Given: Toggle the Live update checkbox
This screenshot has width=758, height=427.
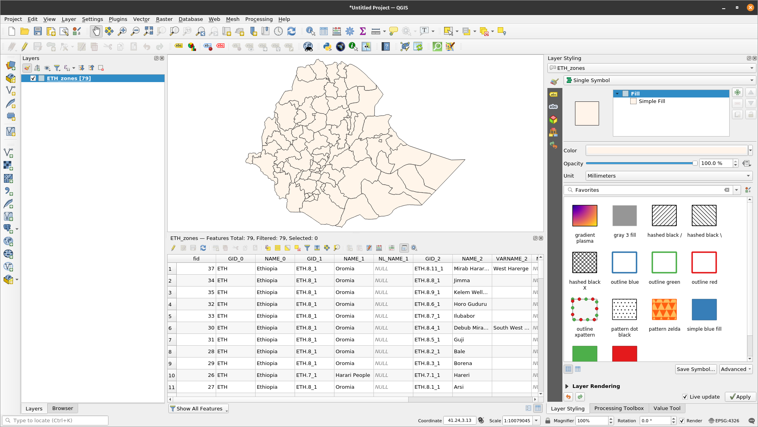Looking at the screenshot, I should [x=685, y=397].
